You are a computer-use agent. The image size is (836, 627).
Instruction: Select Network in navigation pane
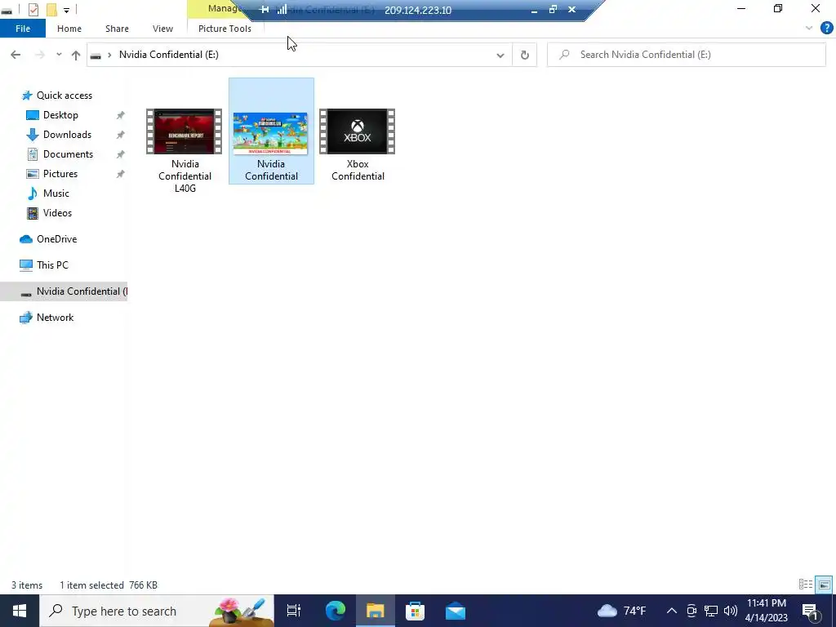tap(55, 318)
